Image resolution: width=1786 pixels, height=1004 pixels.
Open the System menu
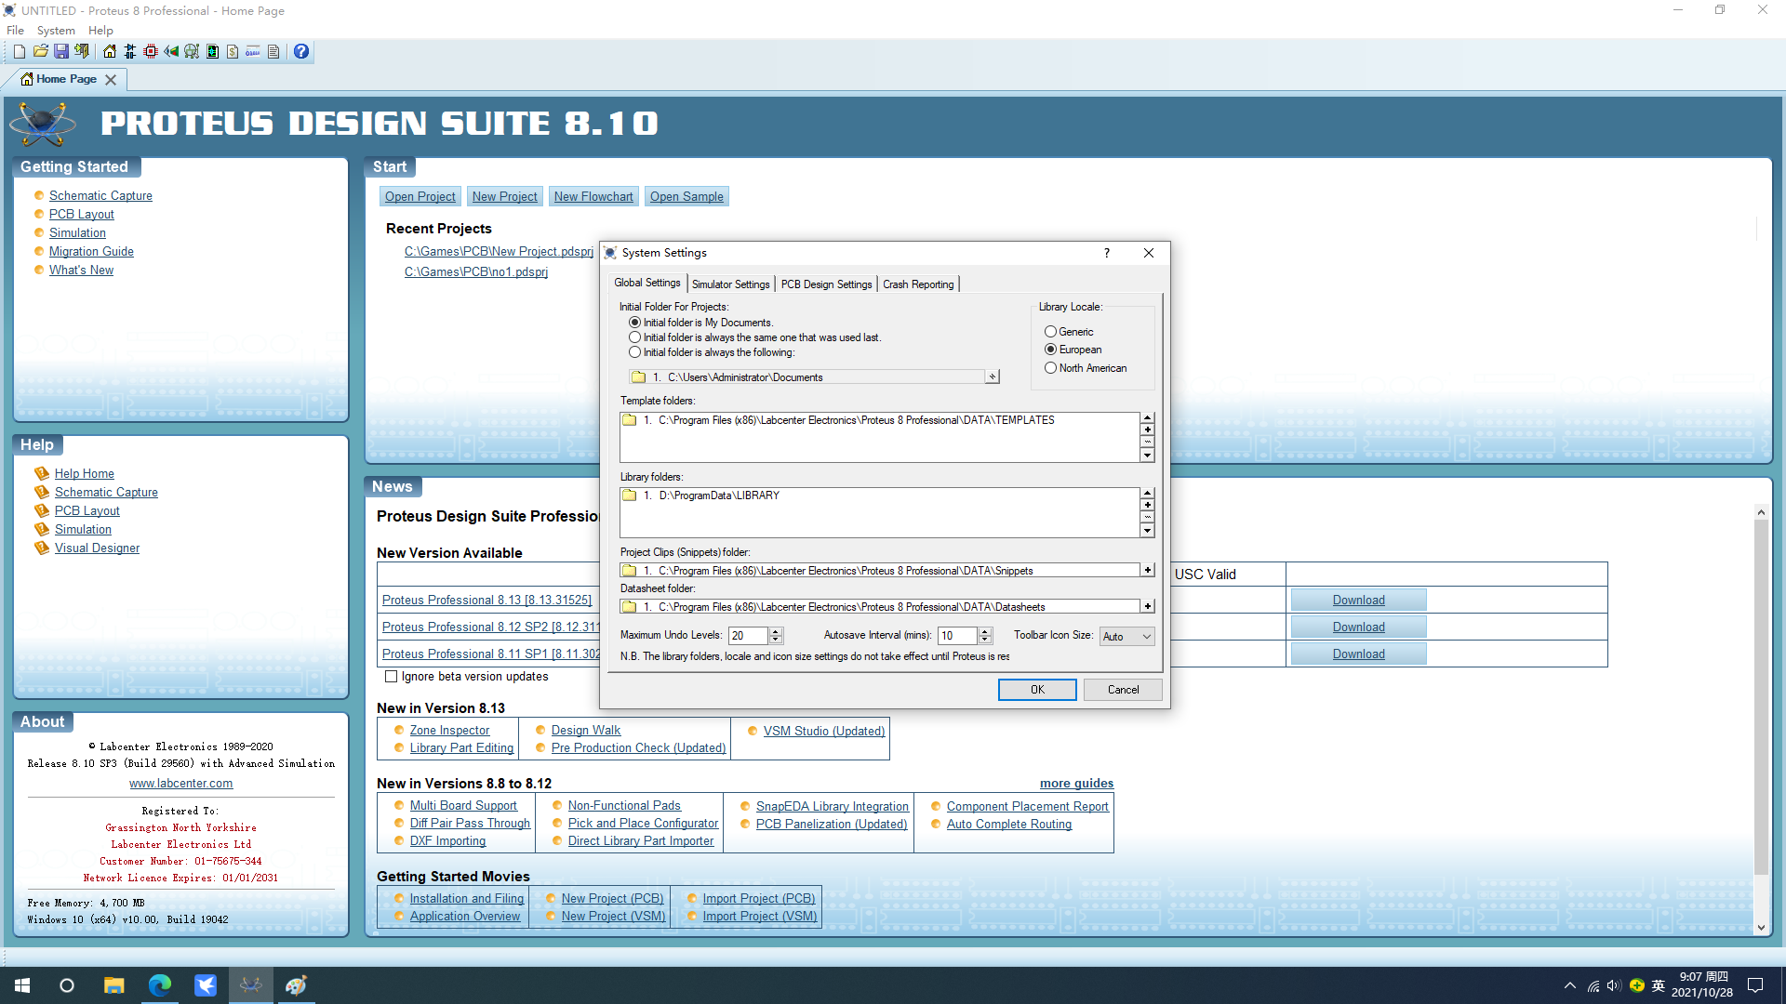click(56, 31)
